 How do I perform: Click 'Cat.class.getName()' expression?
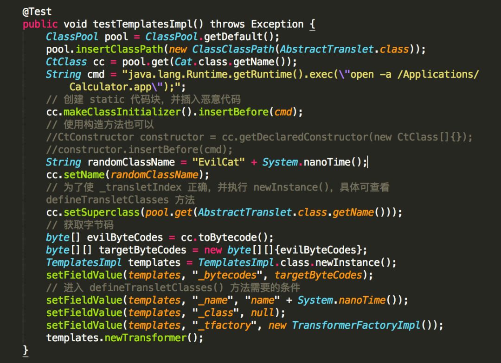pos(232,62)
